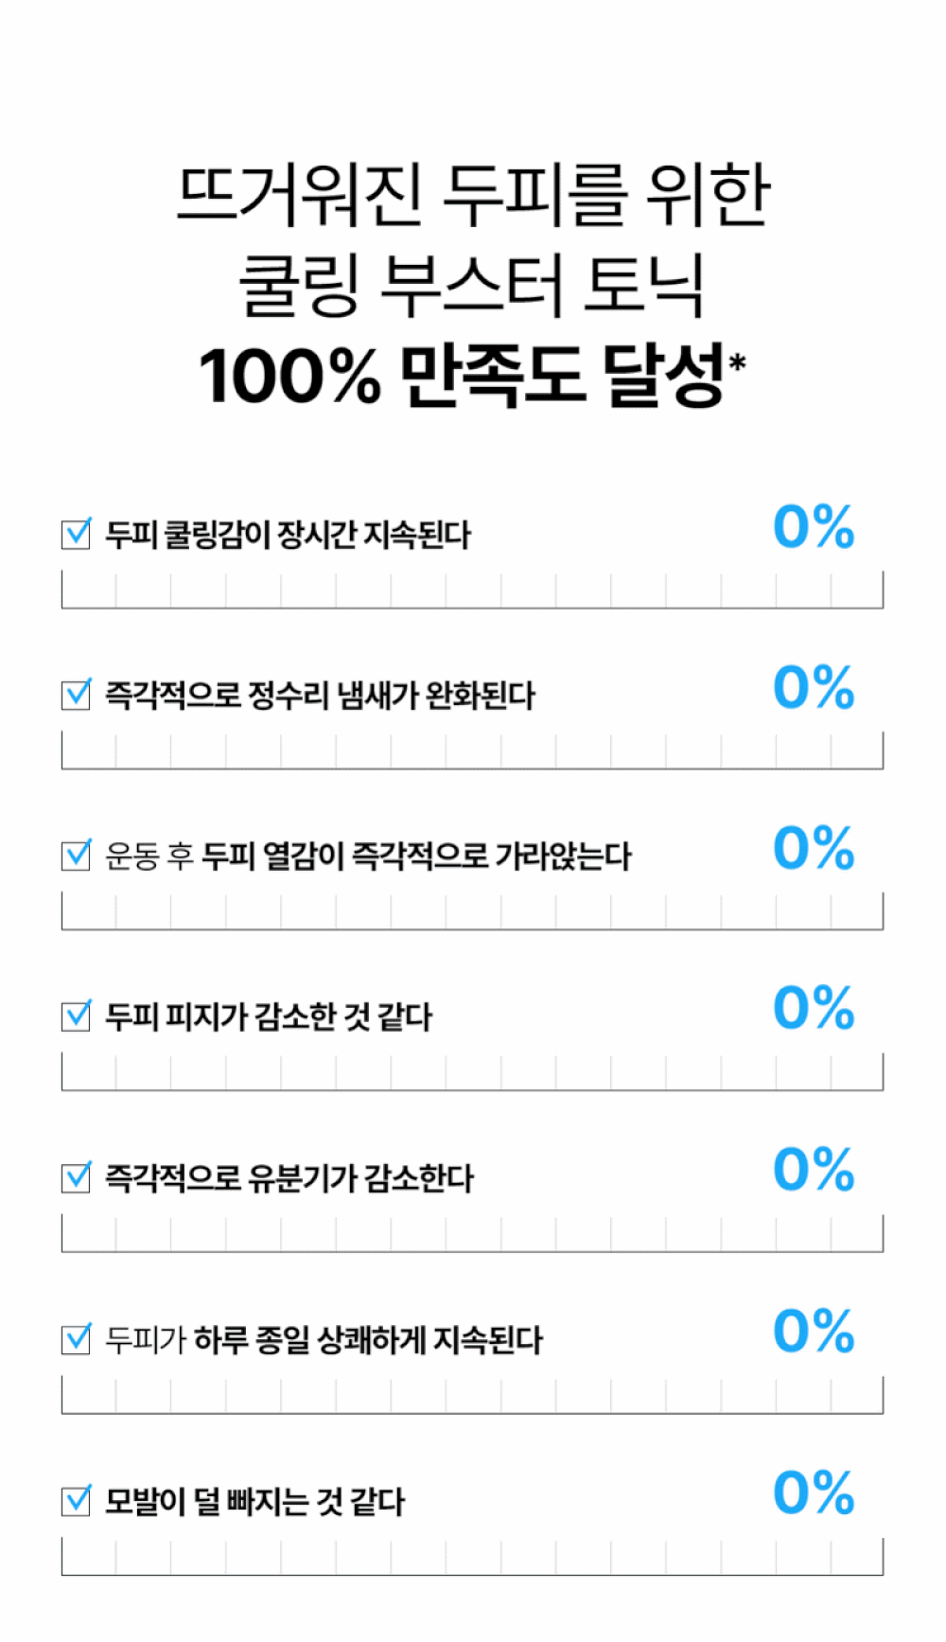Click the 0% value beside 유분기가 감소한다 item

point(815,1171)
